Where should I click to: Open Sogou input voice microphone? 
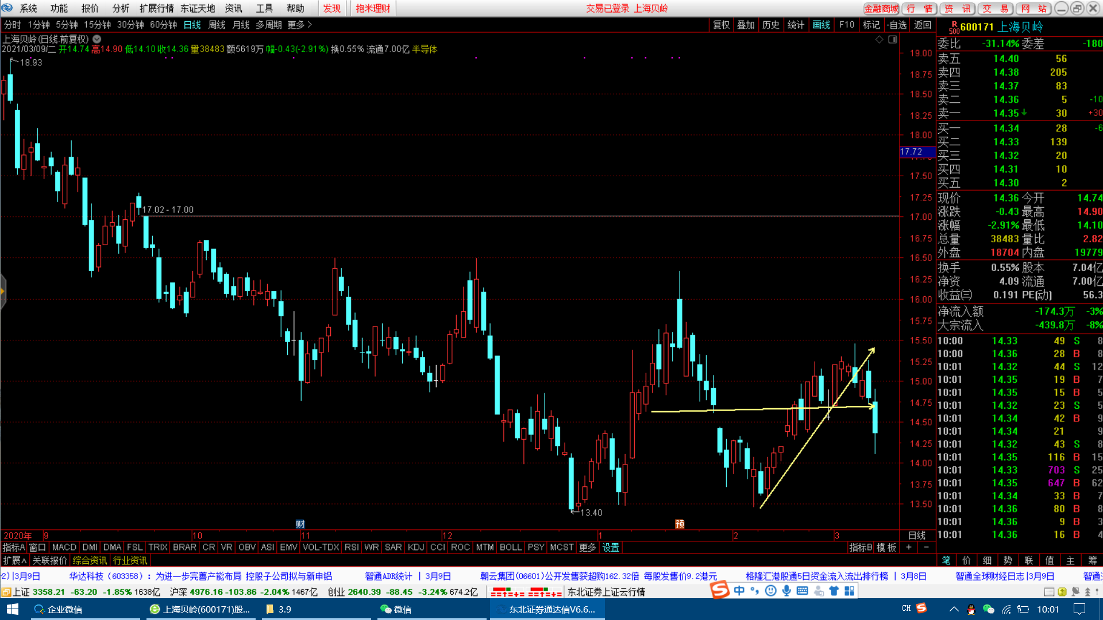786,591
